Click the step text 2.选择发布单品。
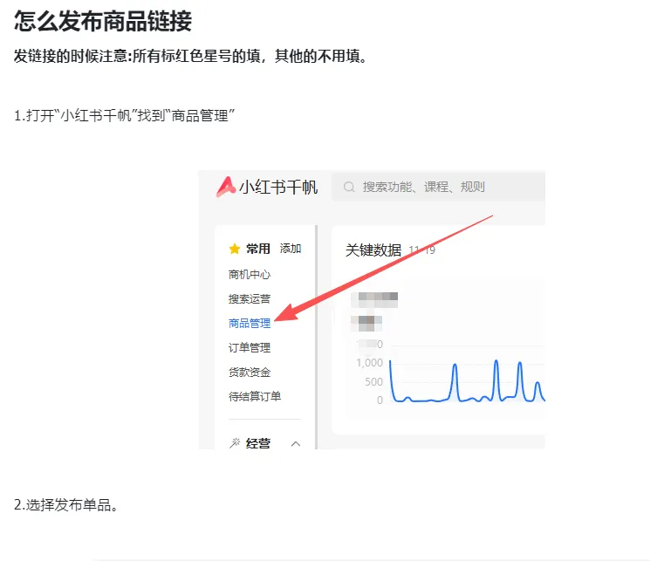 click(x=66, y=505)
